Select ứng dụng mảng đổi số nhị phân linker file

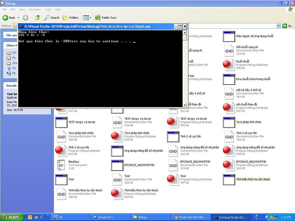[x=173, y=151]
